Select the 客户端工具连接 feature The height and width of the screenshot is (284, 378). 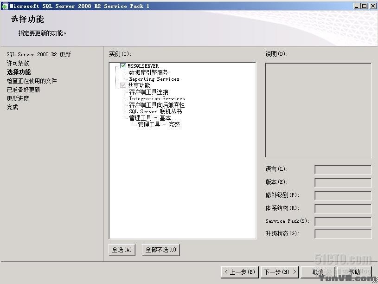tap(148, 92)
